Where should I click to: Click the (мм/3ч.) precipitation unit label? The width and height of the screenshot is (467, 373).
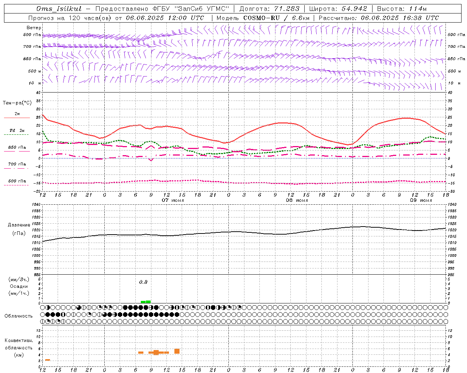coord(19,279)
